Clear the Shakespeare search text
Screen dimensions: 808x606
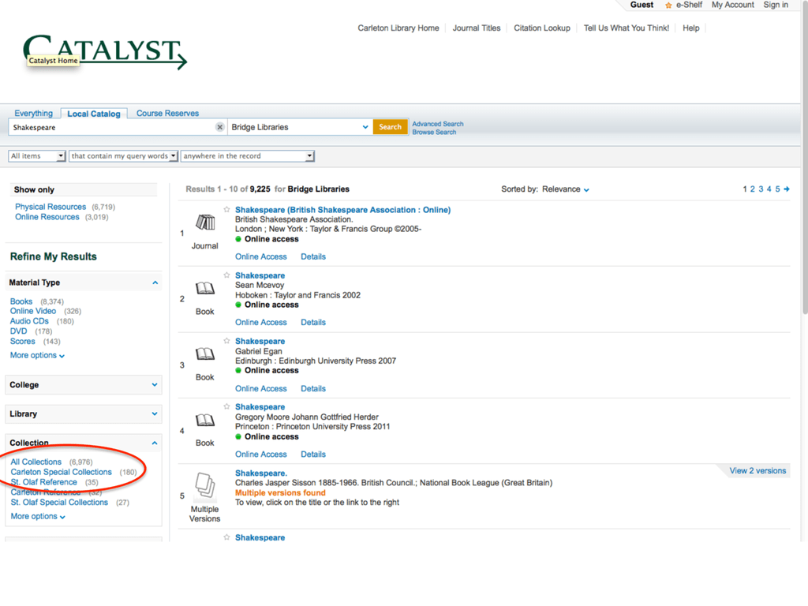(x=220, y=127)
